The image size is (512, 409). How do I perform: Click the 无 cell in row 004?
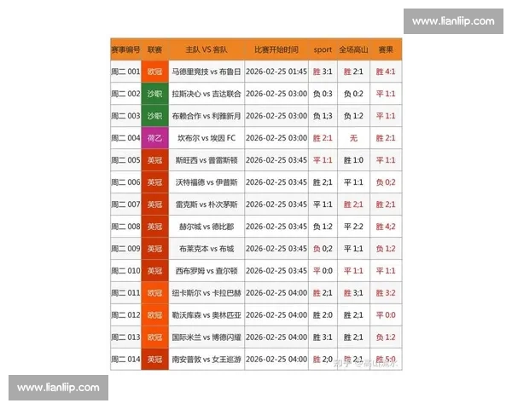tap(353, 138)
